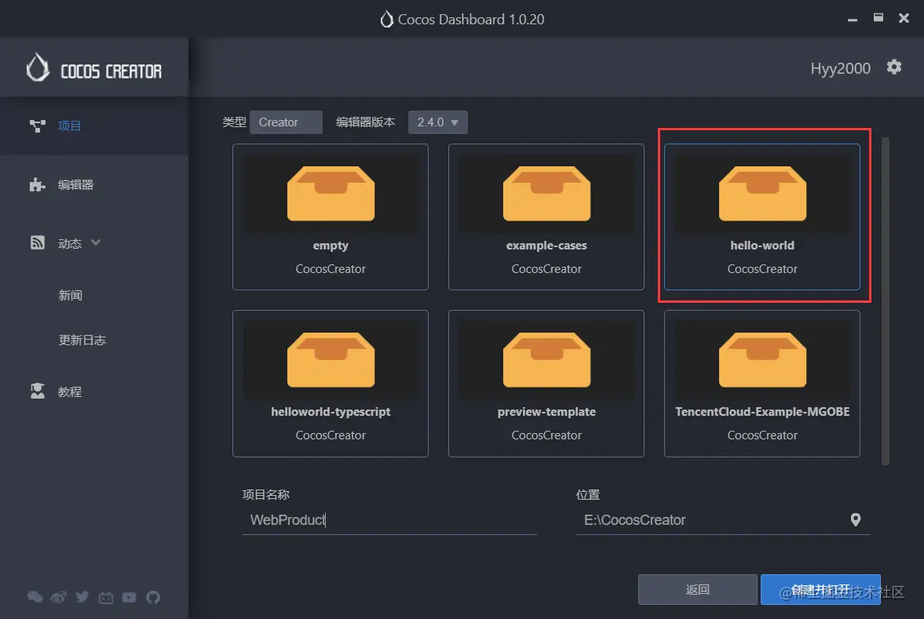Minimize the Cocos Dashboard window
This screenshot has height=619, width=924.
tap(852, 19)
